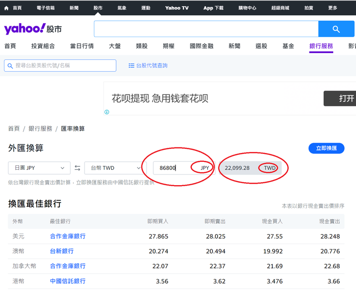Screen dimensions: 356x292
Task: Click the home icon in top bar
Action: 6,8
